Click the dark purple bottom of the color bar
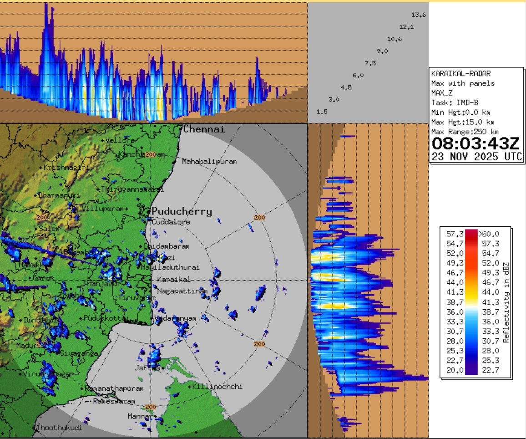 point(471,370)
